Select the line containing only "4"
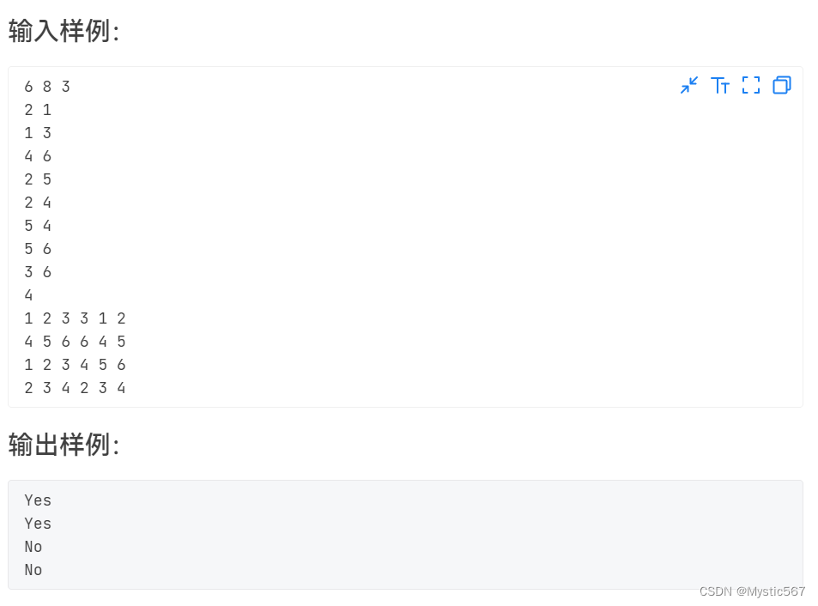 [x=28, y=294]
